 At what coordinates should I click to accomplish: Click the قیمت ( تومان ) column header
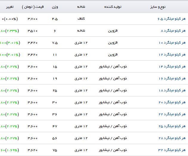tap(33, 7)
